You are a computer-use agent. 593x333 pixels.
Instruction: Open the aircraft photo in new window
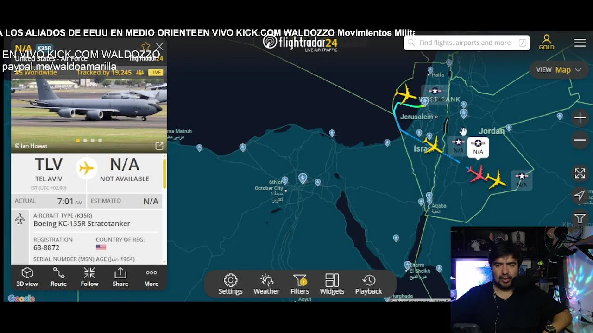159,146
